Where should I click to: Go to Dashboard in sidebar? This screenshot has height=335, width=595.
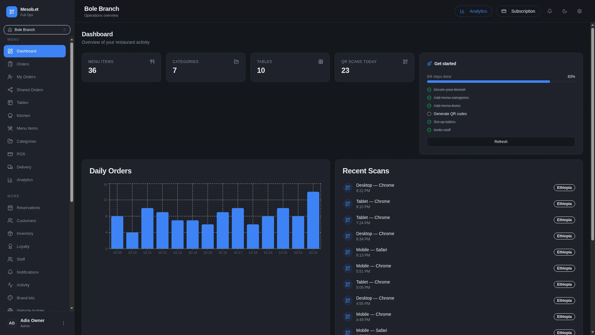click(x=35, y=51)
